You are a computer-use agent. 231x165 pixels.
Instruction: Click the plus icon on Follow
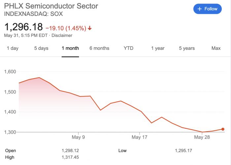[x=199, y=9]
